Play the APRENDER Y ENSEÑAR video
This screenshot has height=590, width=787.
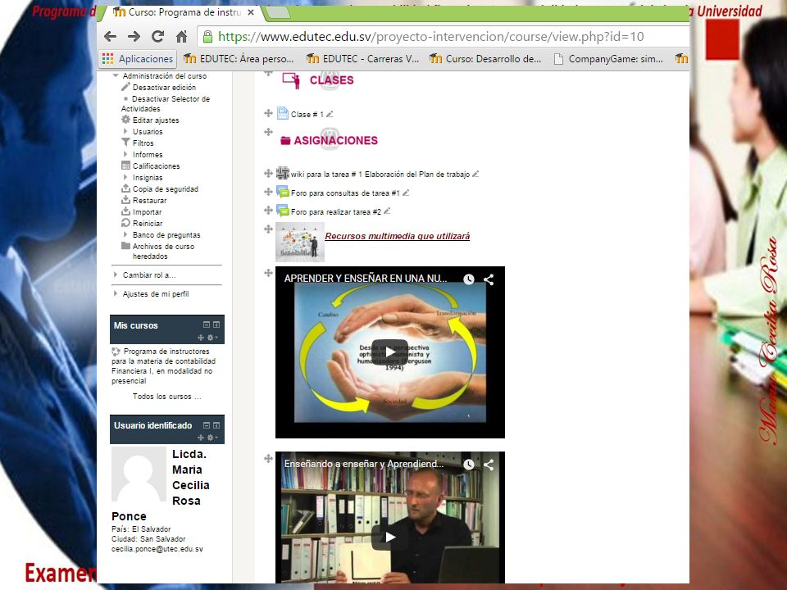390,352
